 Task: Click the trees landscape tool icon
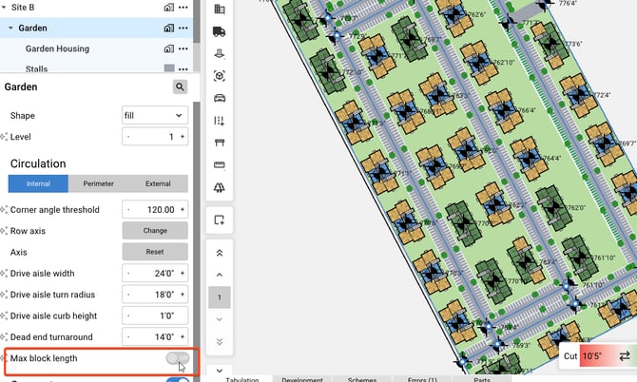[220, 187]
